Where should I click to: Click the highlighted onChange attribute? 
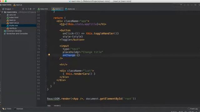point(69,55)
